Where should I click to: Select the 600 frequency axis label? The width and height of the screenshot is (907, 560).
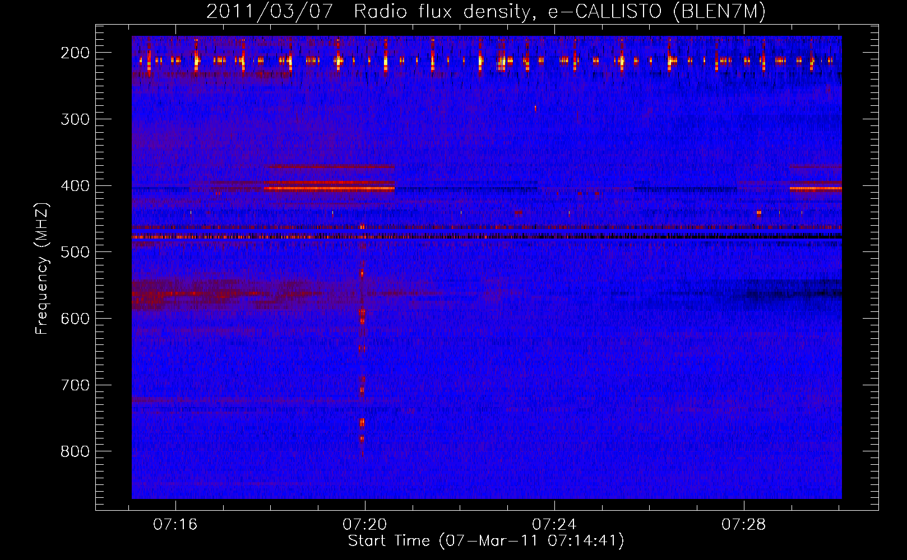pos(75,319)
